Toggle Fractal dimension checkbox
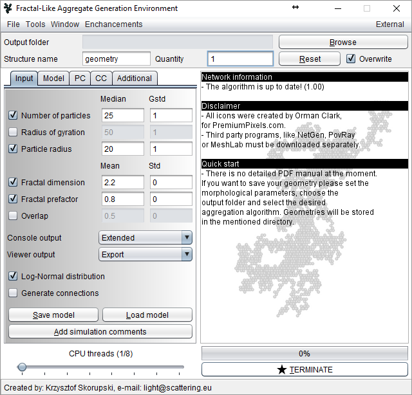Image resolution: width=412 pixels, height=395 pixels. tap(13, 182)
